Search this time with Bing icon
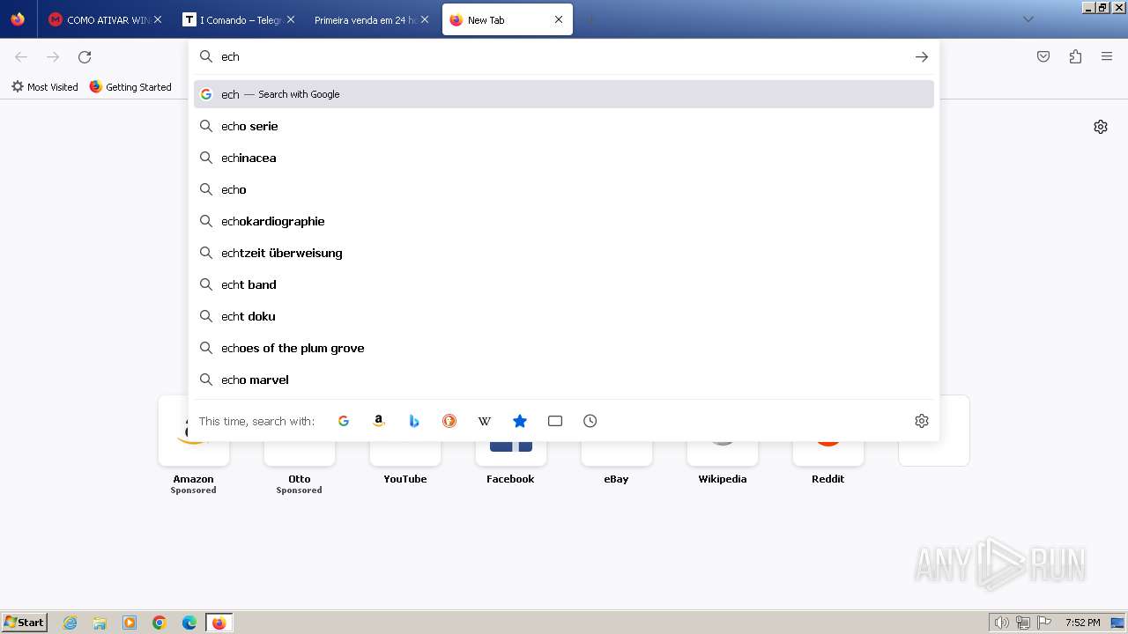This screenshot has height=634, width=1128. pyautogui.click(x=414, y=421)
